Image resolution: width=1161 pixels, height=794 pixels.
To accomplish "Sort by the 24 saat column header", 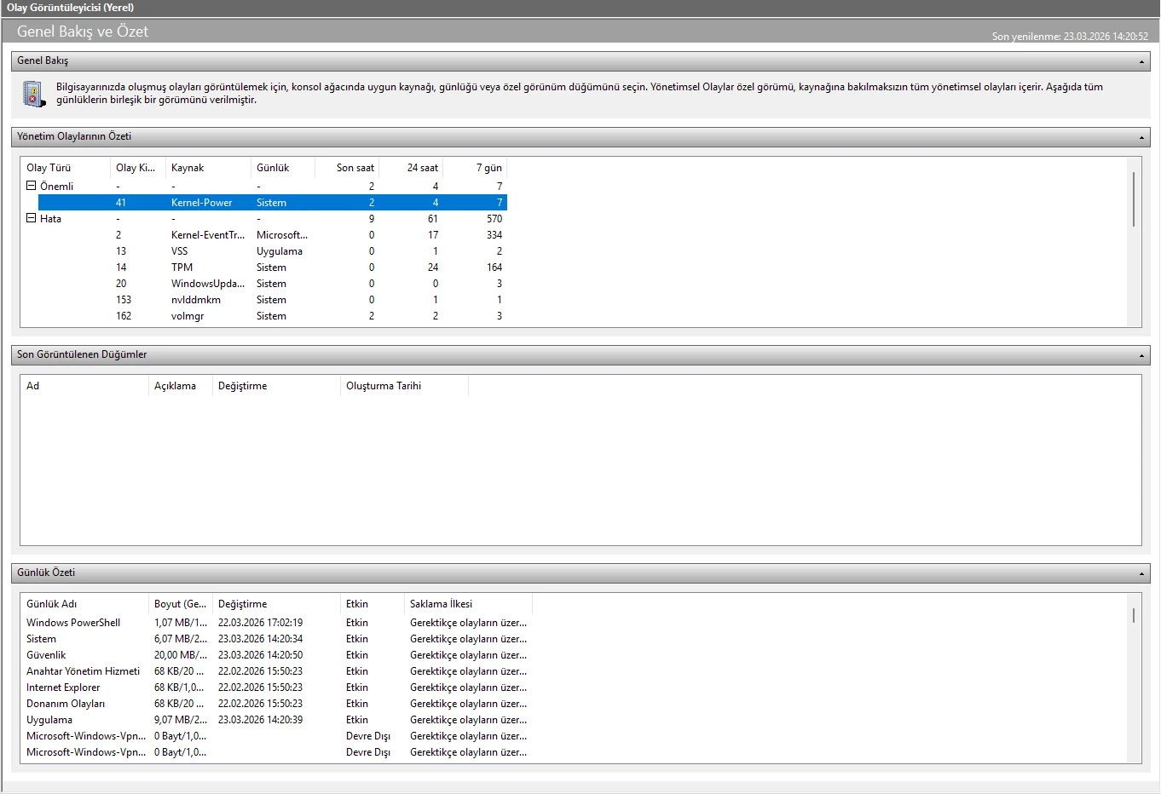I will [411, 168].
